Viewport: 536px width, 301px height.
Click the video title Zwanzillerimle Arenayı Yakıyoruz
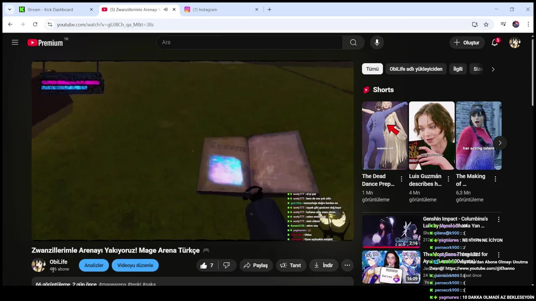pyautogui.click(x=116, y=250)
